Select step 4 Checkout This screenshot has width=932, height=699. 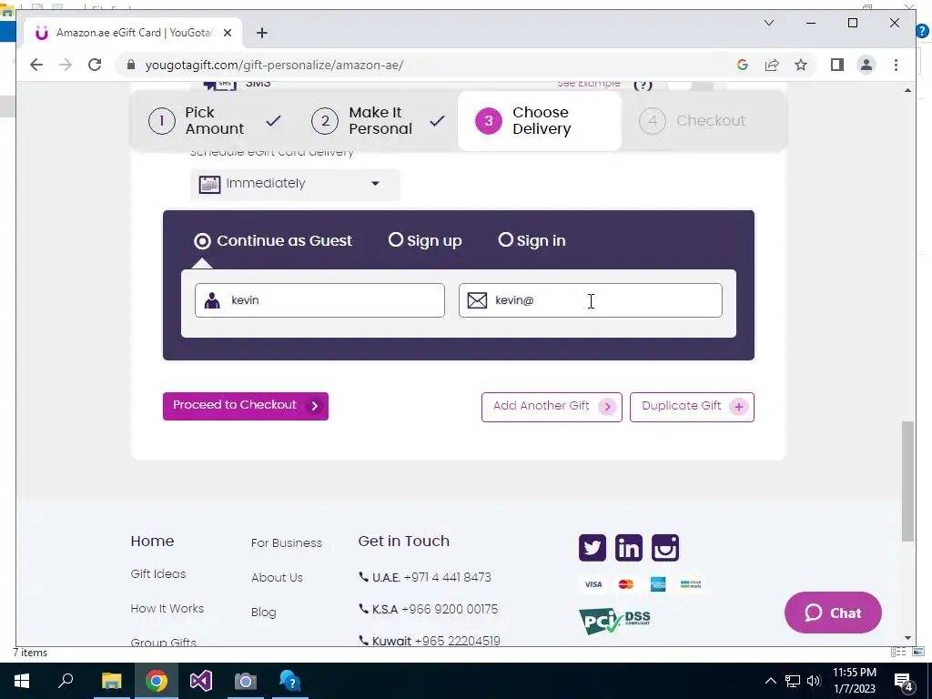coord(692,121)
